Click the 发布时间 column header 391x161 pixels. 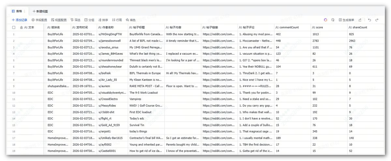point(84,28)
